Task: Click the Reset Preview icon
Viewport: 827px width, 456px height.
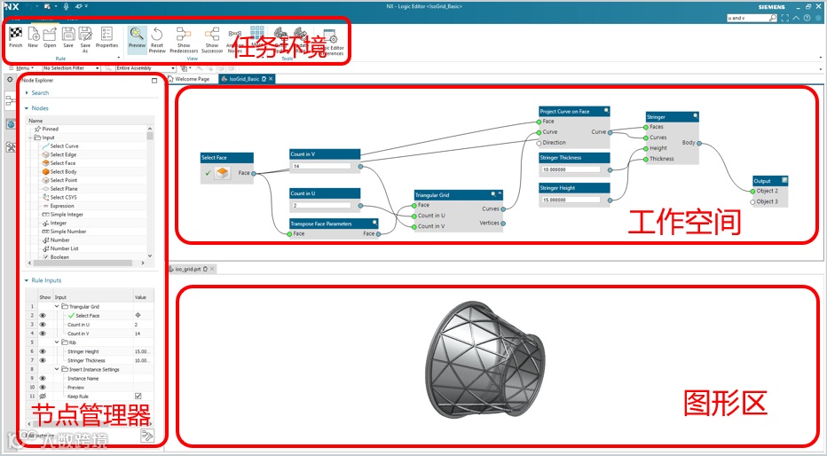Action: (x=157, y=35)
